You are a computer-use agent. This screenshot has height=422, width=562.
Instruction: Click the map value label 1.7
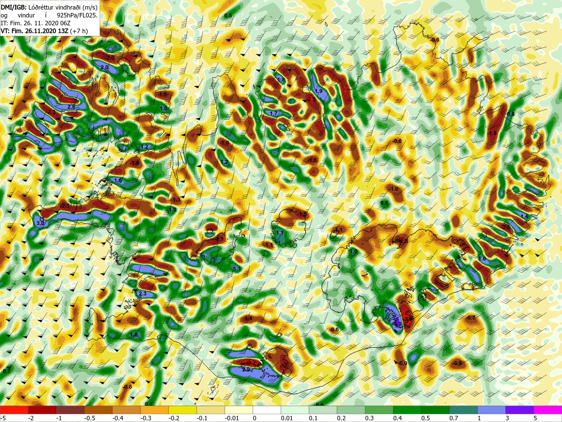[274, 114]
